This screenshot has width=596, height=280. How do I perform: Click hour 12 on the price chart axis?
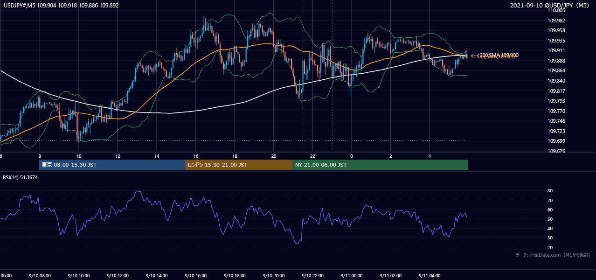(118, 156)
